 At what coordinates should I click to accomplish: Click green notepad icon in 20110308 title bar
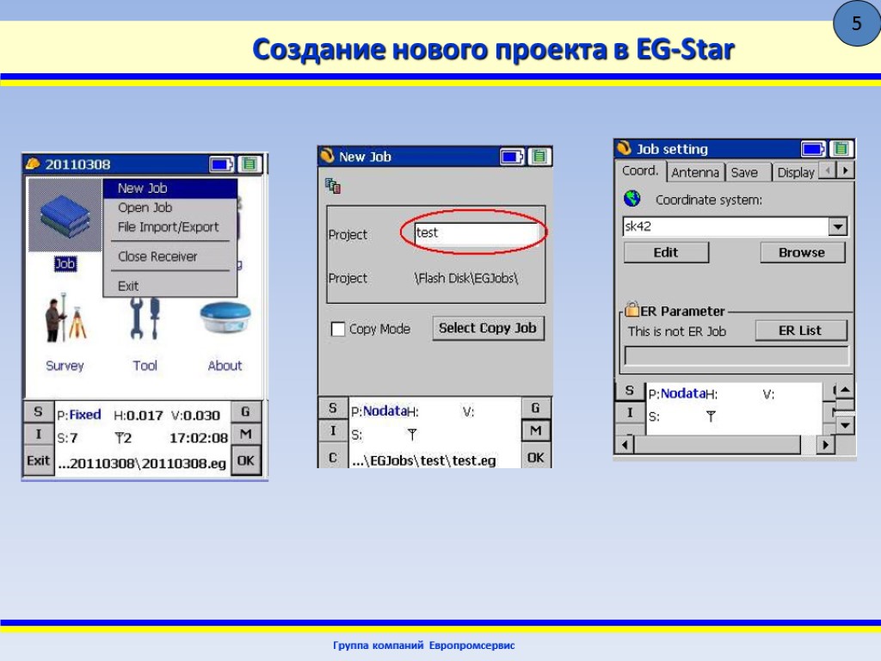click(250, 164)
